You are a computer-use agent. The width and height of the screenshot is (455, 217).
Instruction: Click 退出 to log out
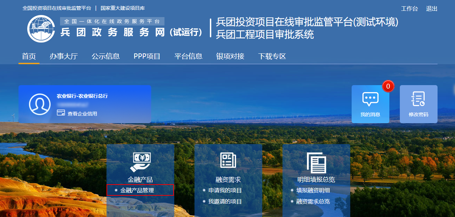432,9
